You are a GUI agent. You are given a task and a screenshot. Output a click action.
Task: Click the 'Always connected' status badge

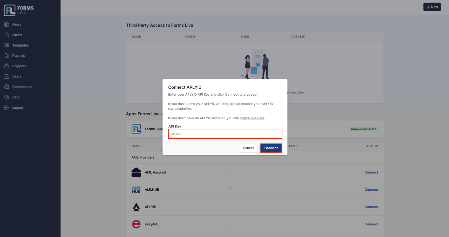pos(363,129)
